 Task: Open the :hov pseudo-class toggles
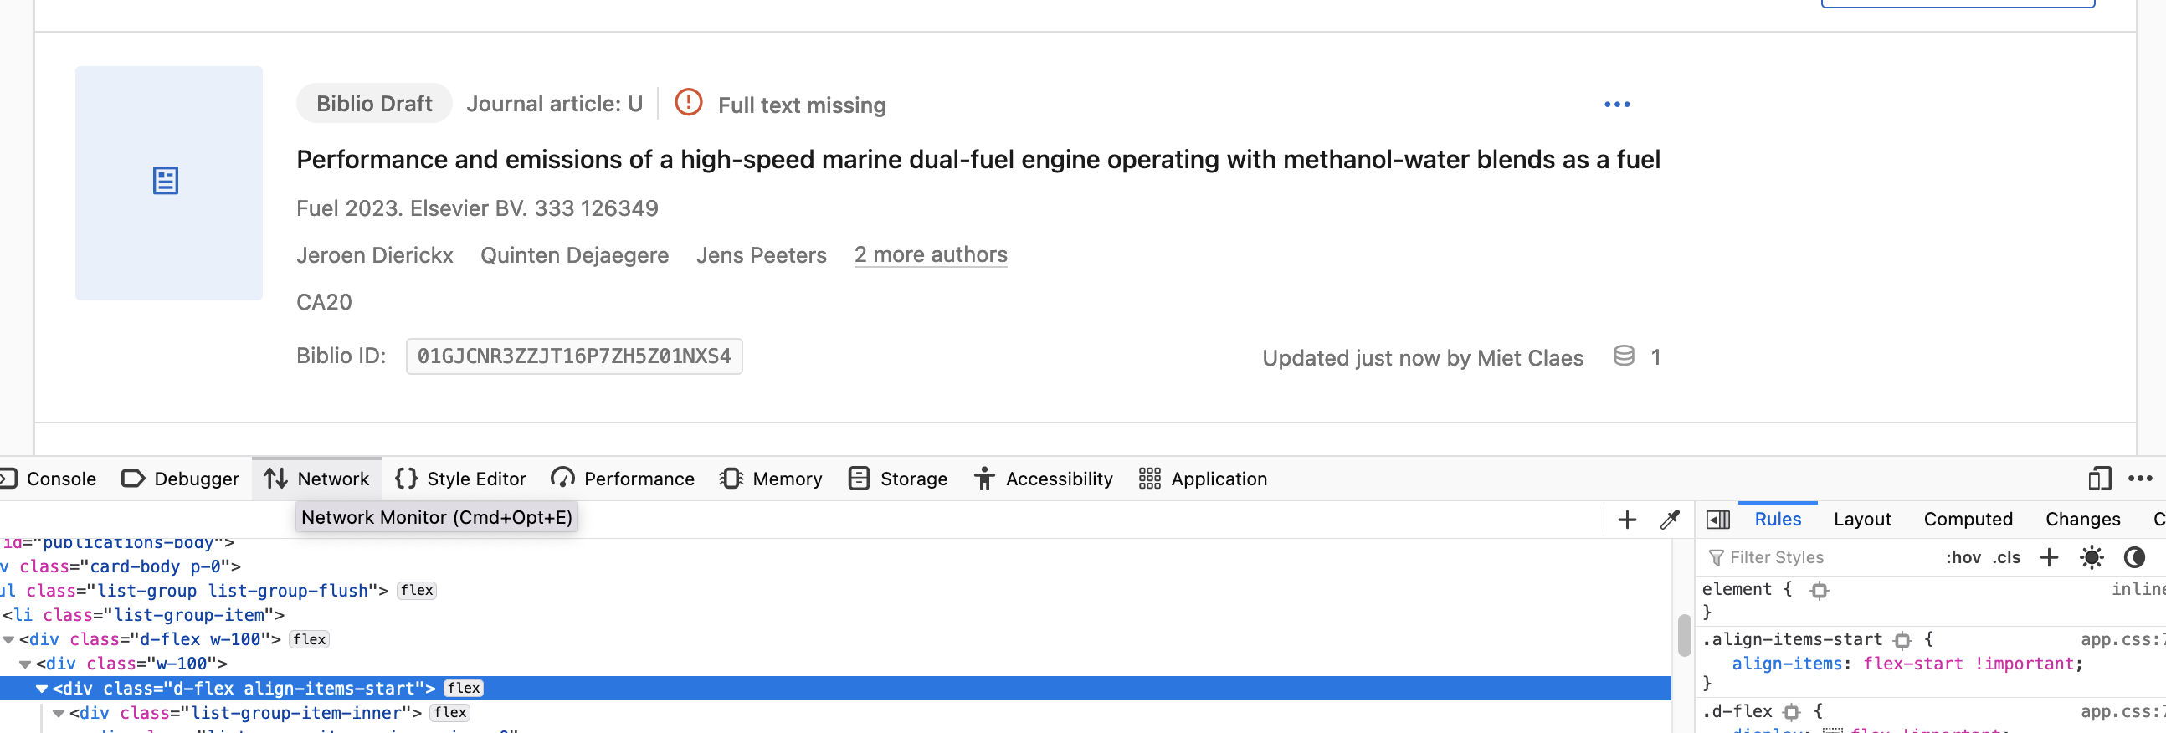1965,557
